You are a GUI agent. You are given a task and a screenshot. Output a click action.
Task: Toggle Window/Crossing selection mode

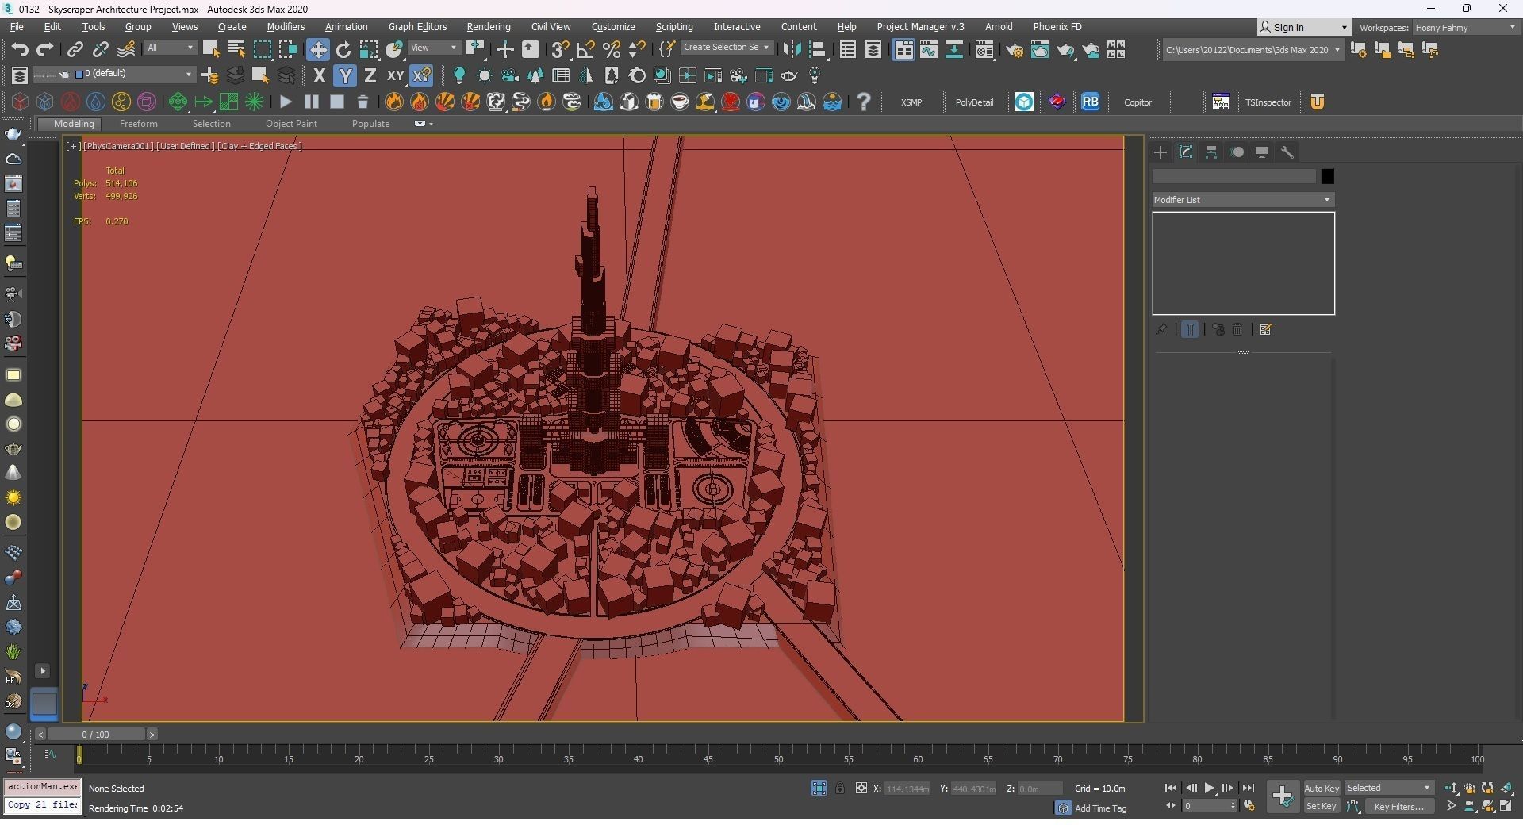287,50
